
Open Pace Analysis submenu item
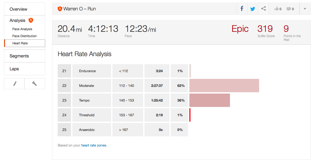pos(22,29)
